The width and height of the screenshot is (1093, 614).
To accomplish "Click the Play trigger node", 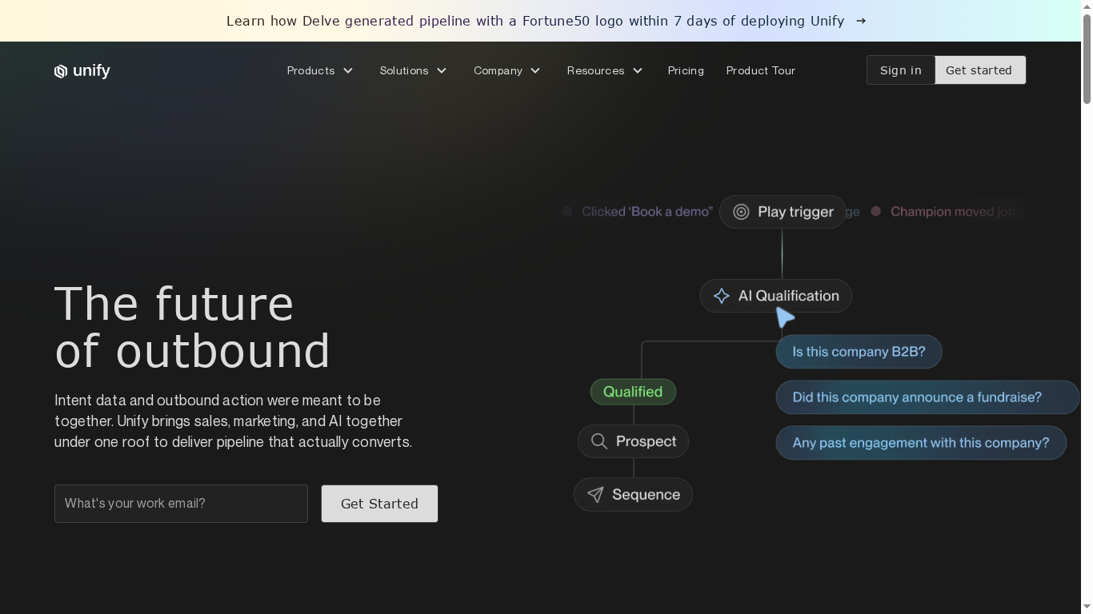I will pos(783,212).
